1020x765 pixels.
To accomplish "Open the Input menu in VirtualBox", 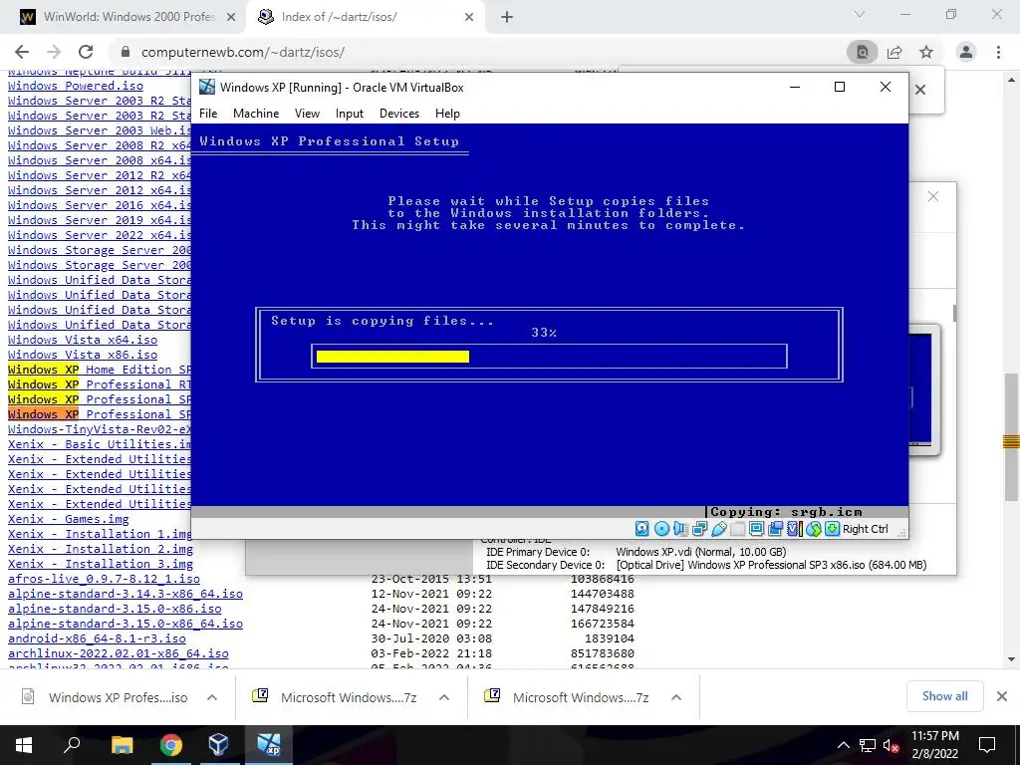I will 350,114.
